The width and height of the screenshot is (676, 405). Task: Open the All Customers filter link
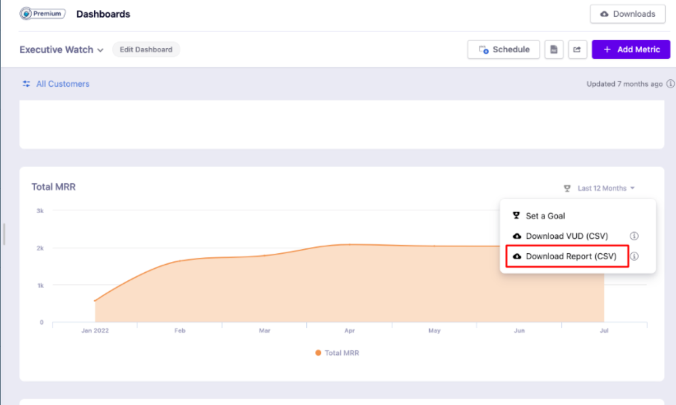[63, 84]
